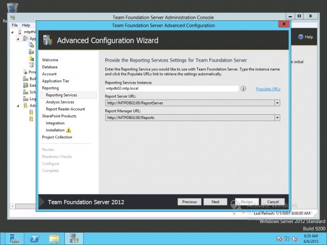Viewport: 327px width, 245px height.
Task: Go to the Application Tier wizard step
Action: click(x=55, y=81)
